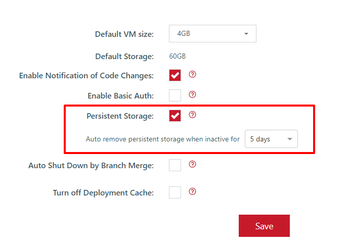The width and height of the screenshot is (349, 250).
Task: Open the Default VM size dropdown
Action: (x=212, y=33)
